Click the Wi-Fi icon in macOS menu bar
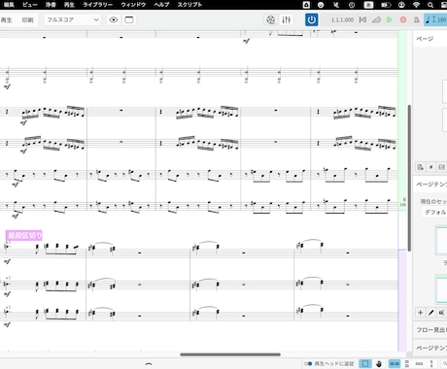Screen dimensions: 447x369 click(x=416, y=5)
